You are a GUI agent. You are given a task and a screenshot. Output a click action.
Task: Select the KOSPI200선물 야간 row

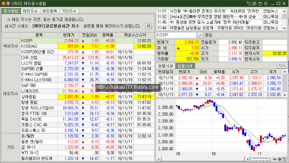tap(87, 52)
